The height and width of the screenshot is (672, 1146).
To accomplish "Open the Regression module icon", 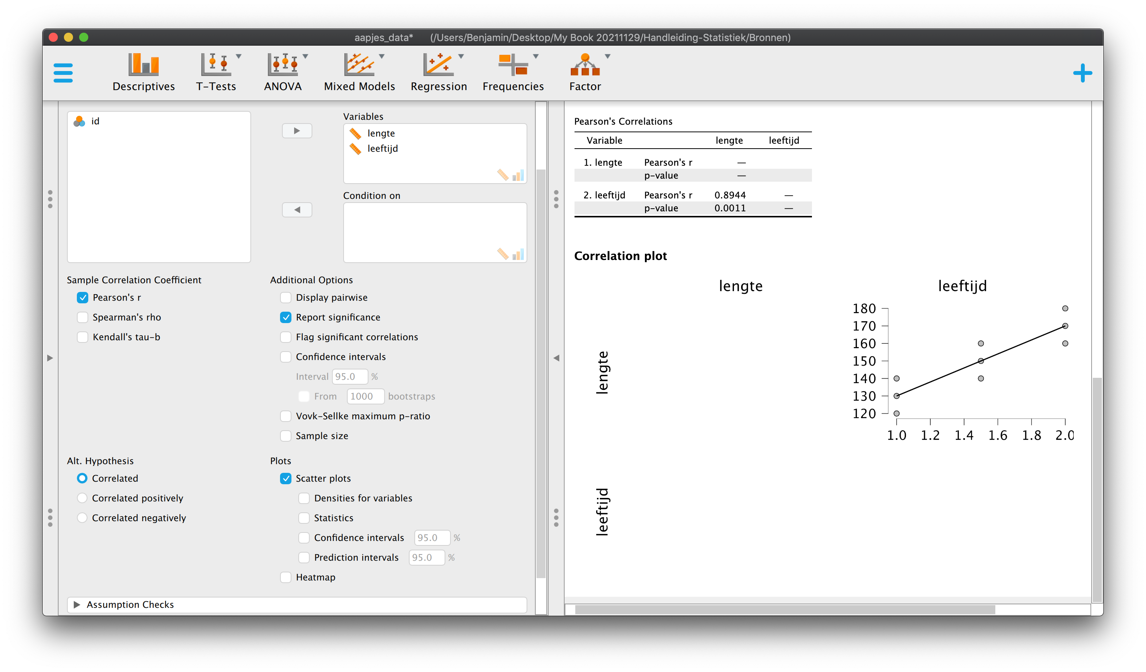I will (x=438, y=65).
